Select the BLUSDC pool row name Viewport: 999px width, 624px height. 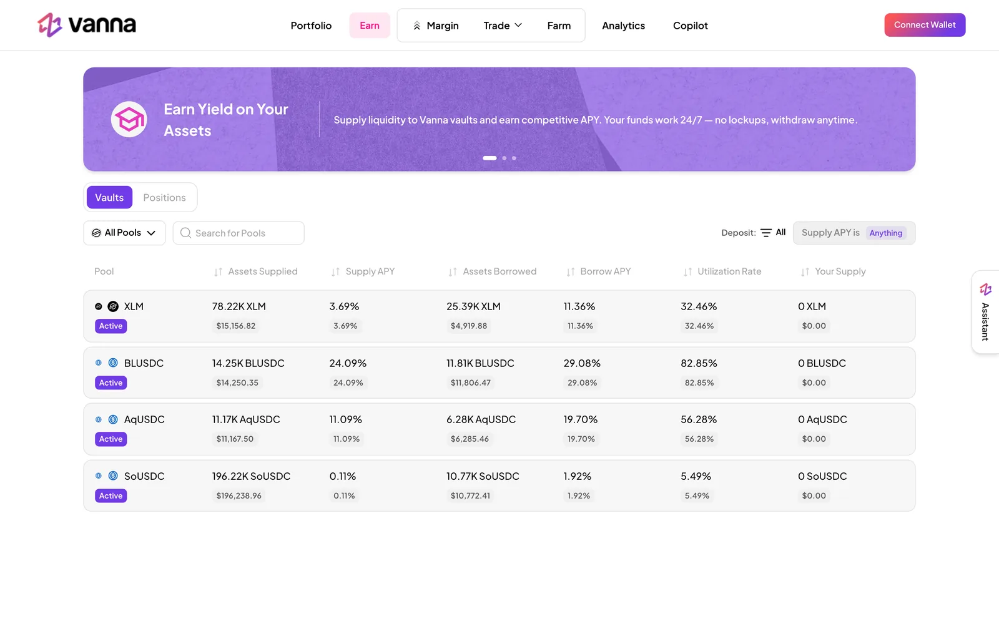pos(144,363)
